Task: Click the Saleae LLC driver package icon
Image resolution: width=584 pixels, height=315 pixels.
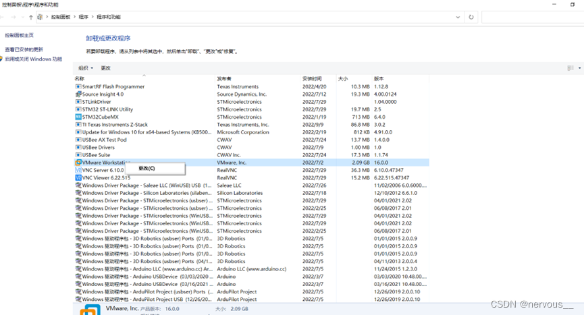Action: click(78, 185)
